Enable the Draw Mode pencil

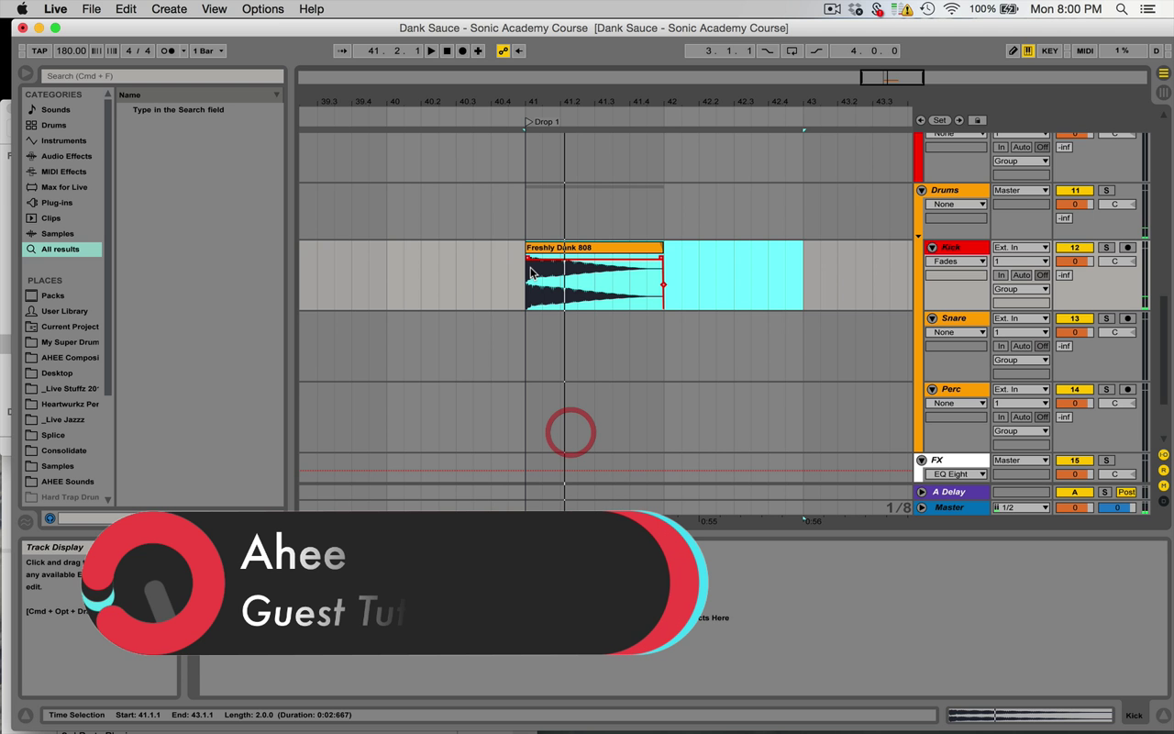tap(1013, 51)
